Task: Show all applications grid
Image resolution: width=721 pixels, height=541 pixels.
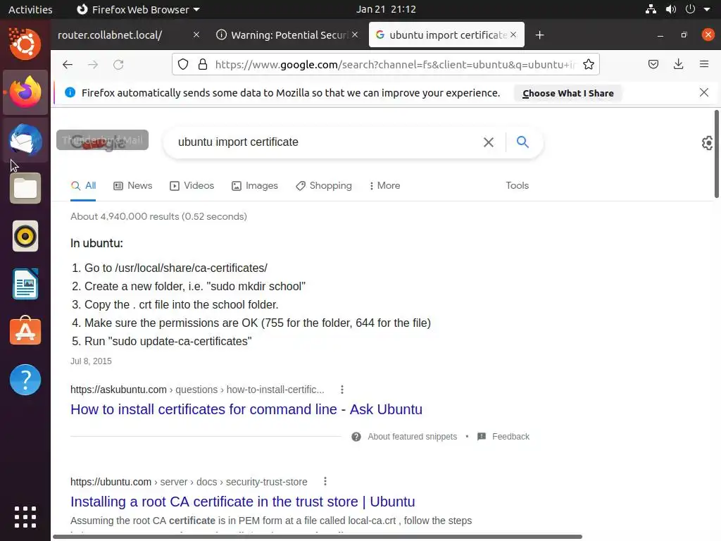Action: pyautogui.click(x=25, y=517)
